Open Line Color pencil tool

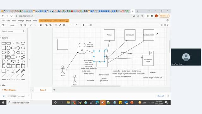(60, 25)
